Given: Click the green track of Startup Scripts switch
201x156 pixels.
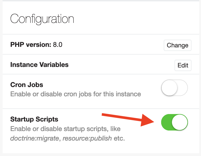Looking at the screenshot, I should click(x=166, y=123).
